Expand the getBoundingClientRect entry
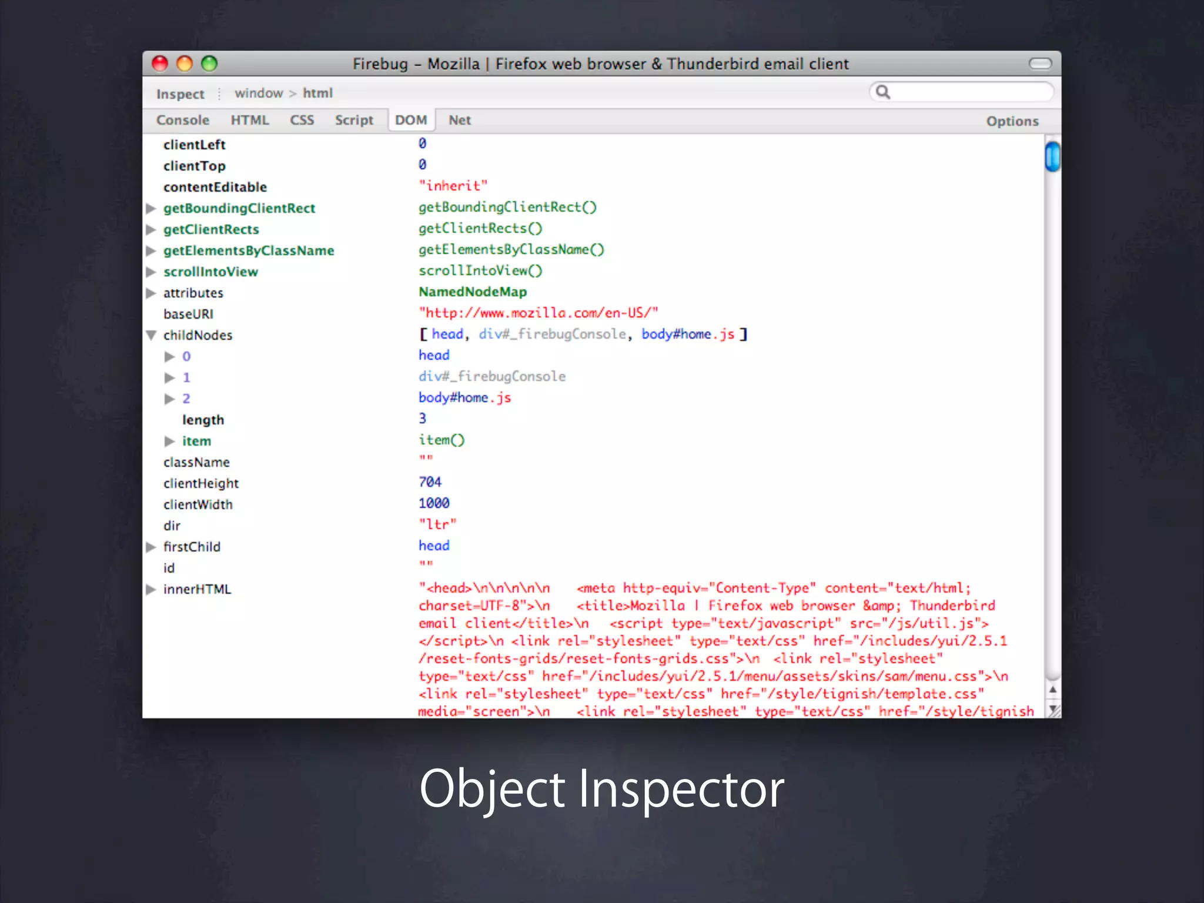 (x=151, y=208)
